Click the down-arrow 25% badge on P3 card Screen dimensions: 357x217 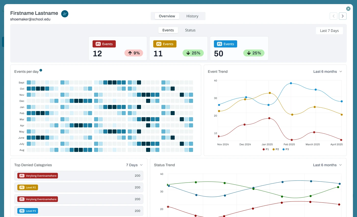254,53
